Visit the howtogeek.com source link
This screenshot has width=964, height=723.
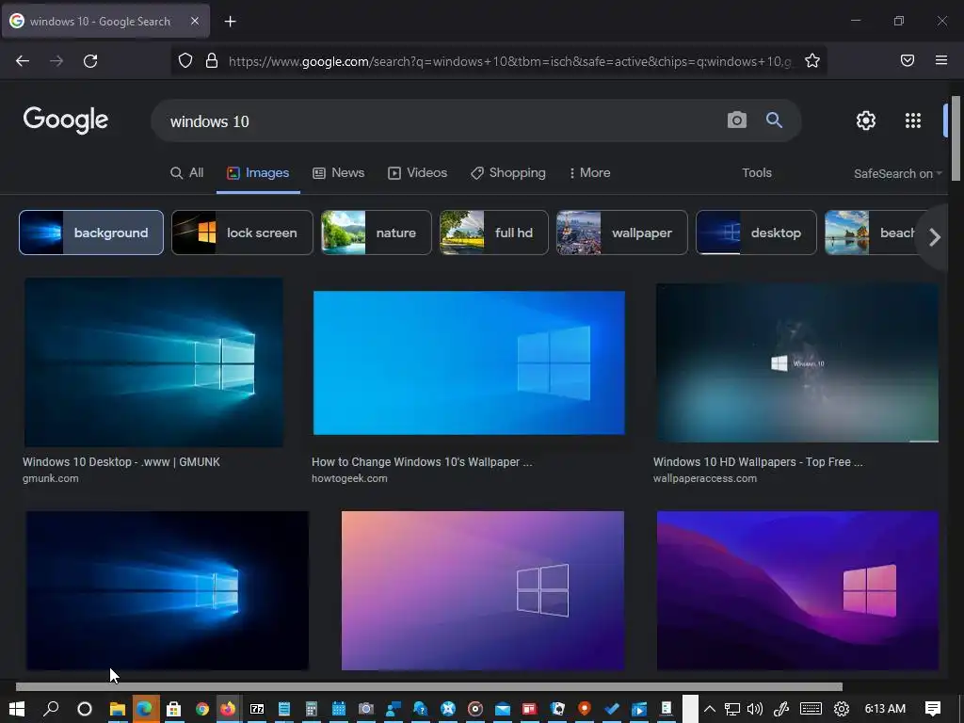coord(349,478)
